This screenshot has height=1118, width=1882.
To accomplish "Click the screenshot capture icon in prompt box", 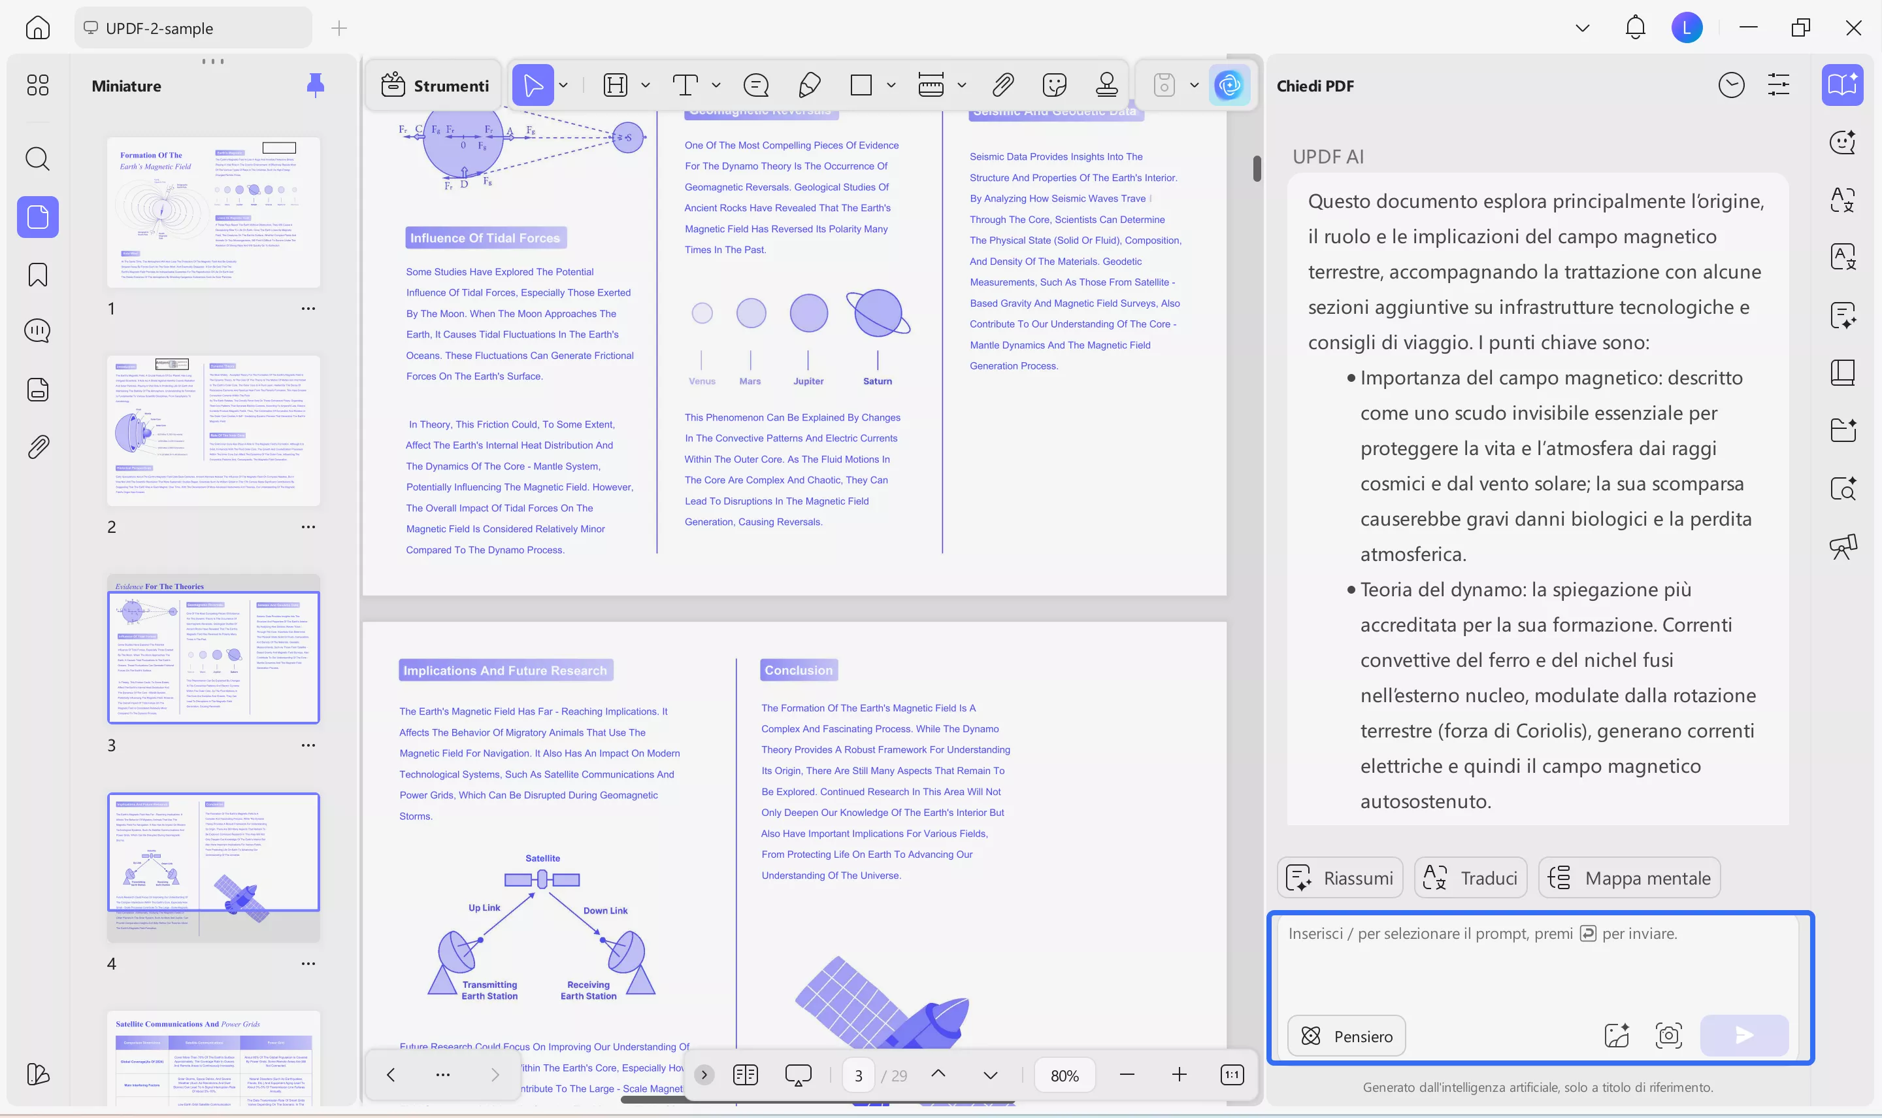I will [1668, 1035].
